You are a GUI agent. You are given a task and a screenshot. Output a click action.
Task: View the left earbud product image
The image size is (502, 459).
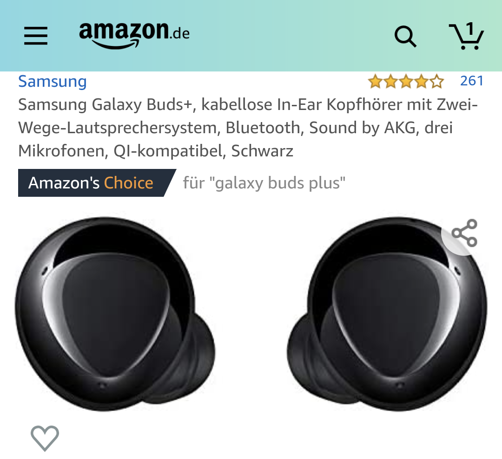[x=115, y=314]
